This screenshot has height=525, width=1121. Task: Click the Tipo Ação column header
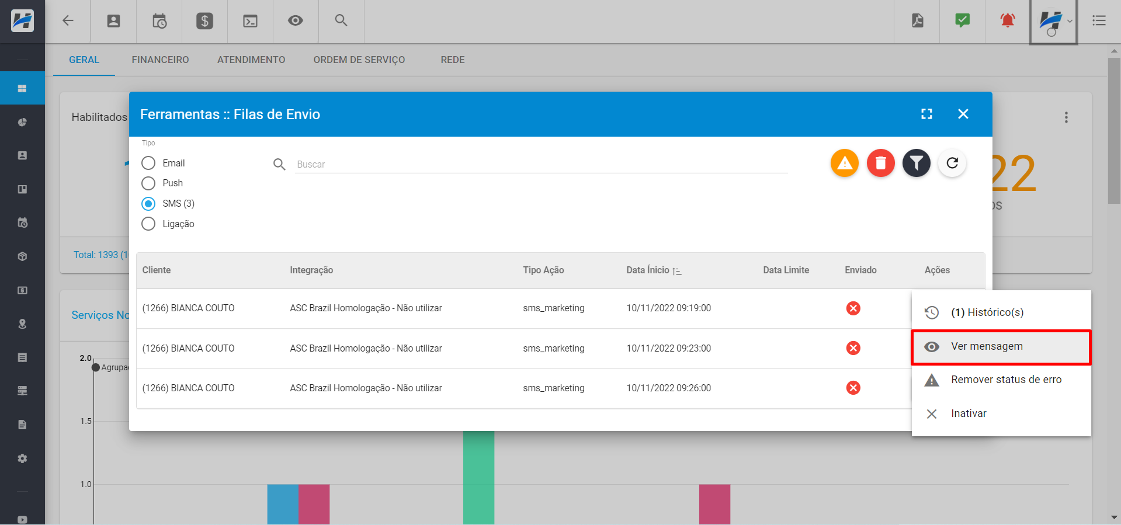click(x=543, y=270)
